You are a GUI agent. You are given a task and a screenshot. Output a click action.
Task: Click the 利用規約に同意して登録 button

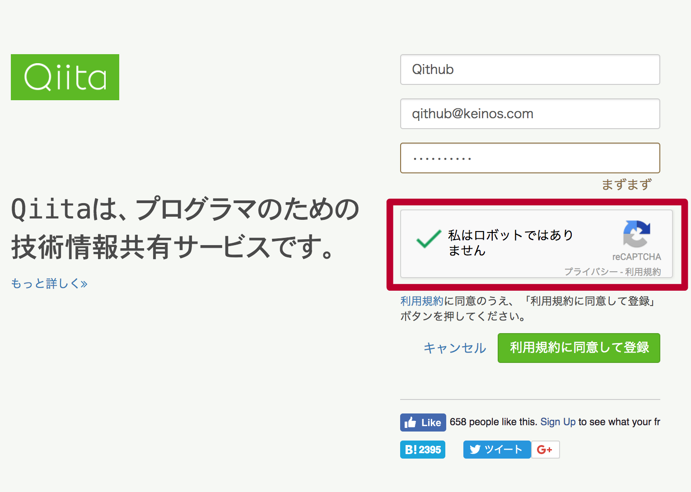579,348
